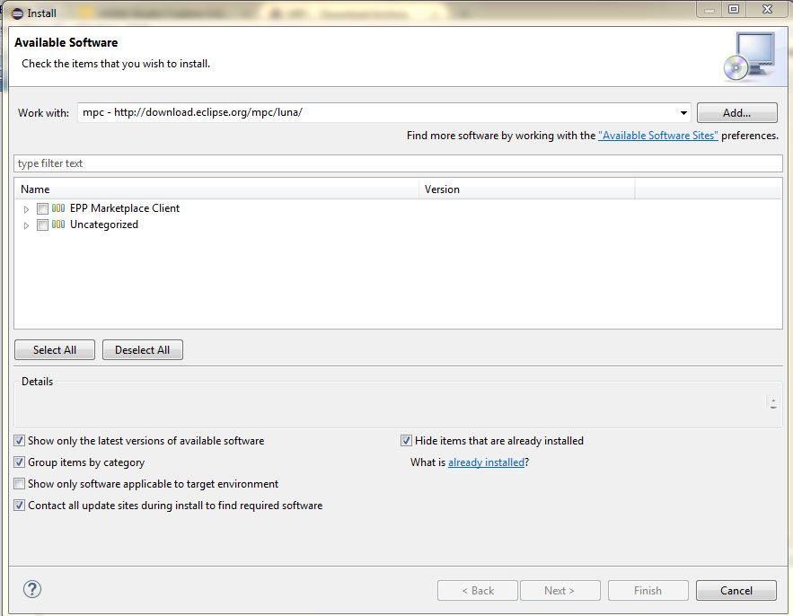Disable Group items by category
The width and height of the screenshot is (793, 616).
[x=20, y=462]
